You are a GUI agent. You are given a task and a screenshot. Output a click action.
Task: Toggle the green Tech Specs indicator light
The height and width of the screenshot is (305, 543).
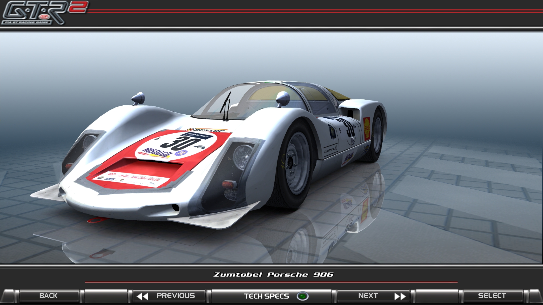point(303,296)
